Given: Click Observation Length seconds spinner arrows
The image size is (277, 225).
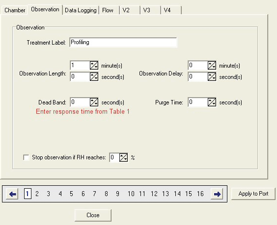Looking at the screenshot, I should 94,76.
